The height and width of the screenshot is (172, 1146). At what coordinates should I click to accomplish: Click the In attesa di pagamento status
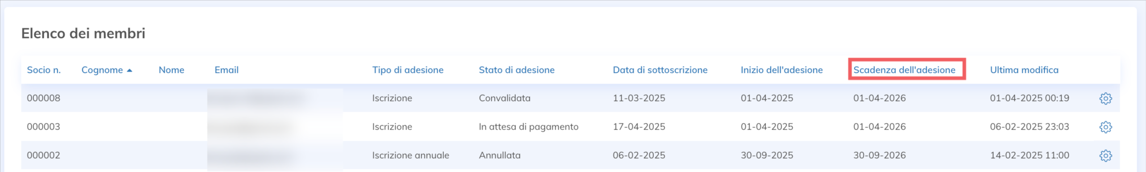[x=528, y=127]
